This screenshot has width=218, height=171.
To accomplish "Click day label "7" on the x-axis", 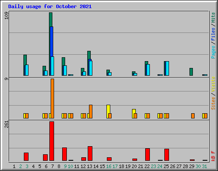I will point(52,166).
